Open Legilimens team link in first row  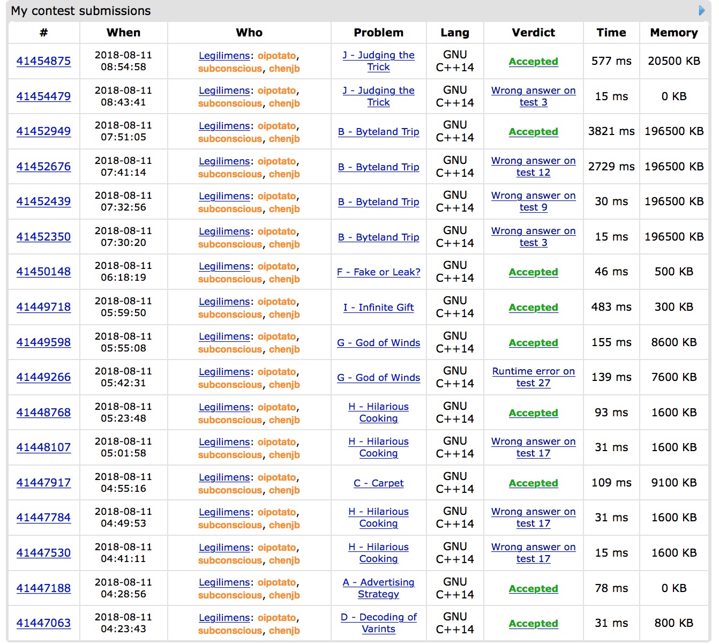tap(224, 56)
